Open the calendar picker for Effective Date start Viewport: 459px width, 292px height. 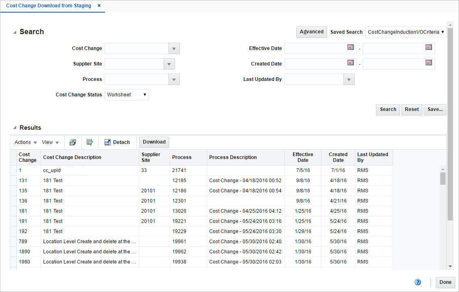click(351, 48)
